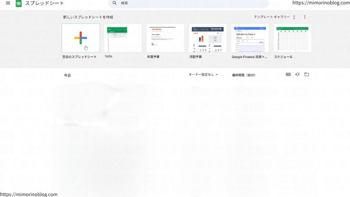Click the 新しいスプレッドシートを作成 heading

click(88, 17)
